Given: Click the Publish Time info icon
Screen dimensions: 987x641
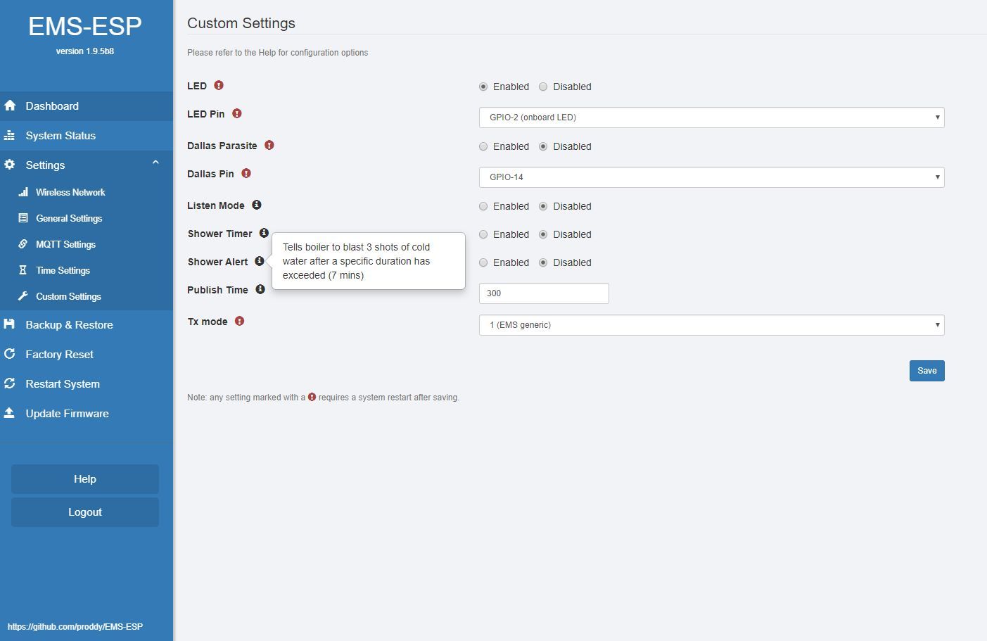Looking at the screenshot, I should [x=260, y=289].
